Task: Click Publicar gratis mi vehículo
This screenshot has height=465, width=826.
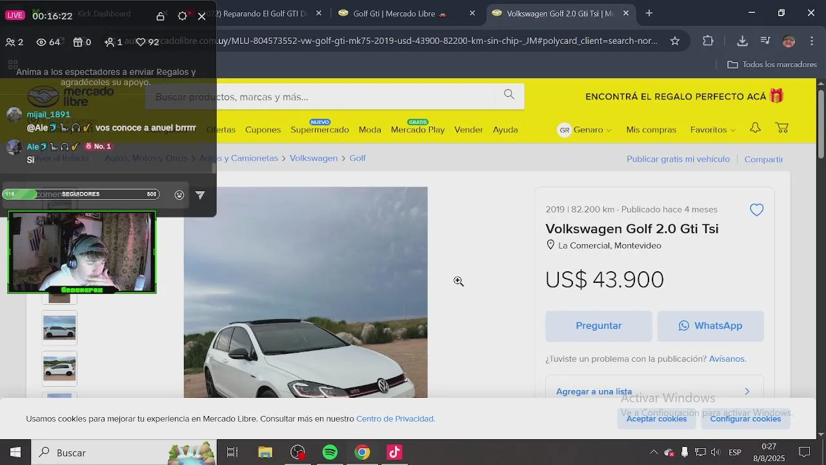Action: [678, 159]
